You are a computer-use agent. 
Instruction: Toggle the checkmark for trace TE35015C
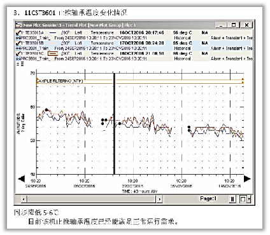(18, 53)
